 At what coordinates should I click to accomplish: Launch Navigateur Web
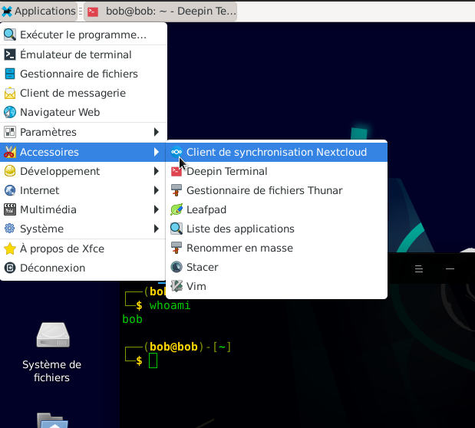coord(84,112)
